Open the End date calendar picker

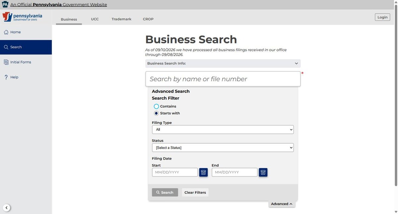pyautogui.click(x=263, y=172)
